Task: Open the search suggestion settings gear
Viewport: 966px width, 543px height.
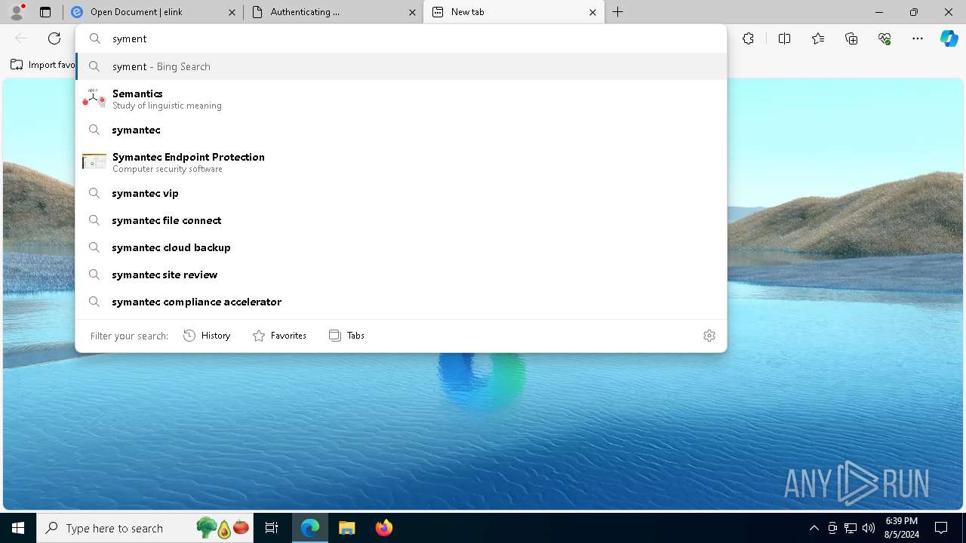Action: tap(709, 336)
